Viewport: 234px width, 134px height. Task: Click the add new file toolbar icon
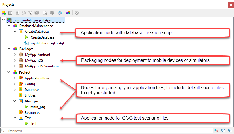[x=45, y=13]
